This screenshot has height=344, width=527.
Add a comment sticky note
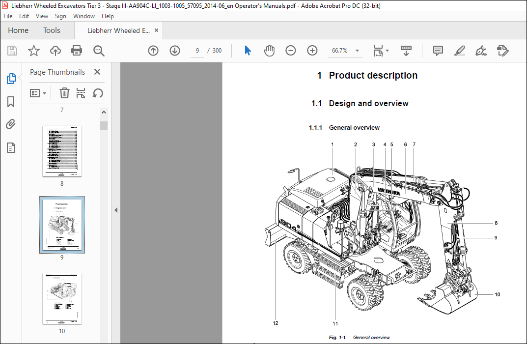[438, 51]
